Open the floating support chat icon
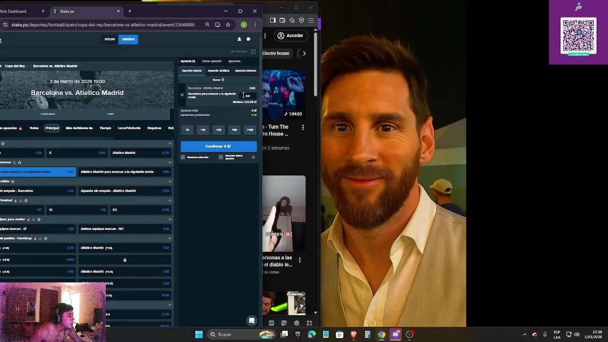Image resolution: width=608 pixels, height=342 pixels. (x=252, y=321)
